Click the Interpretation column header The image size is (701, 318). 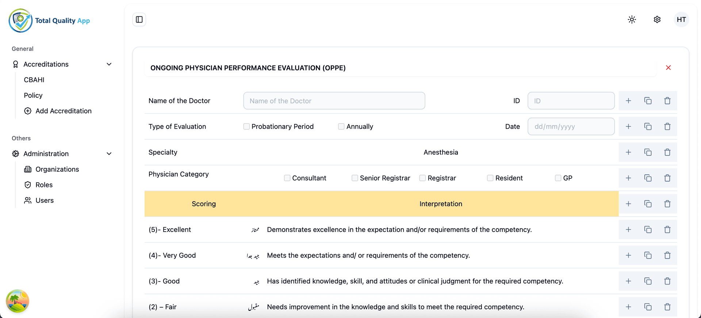[441, 204]
